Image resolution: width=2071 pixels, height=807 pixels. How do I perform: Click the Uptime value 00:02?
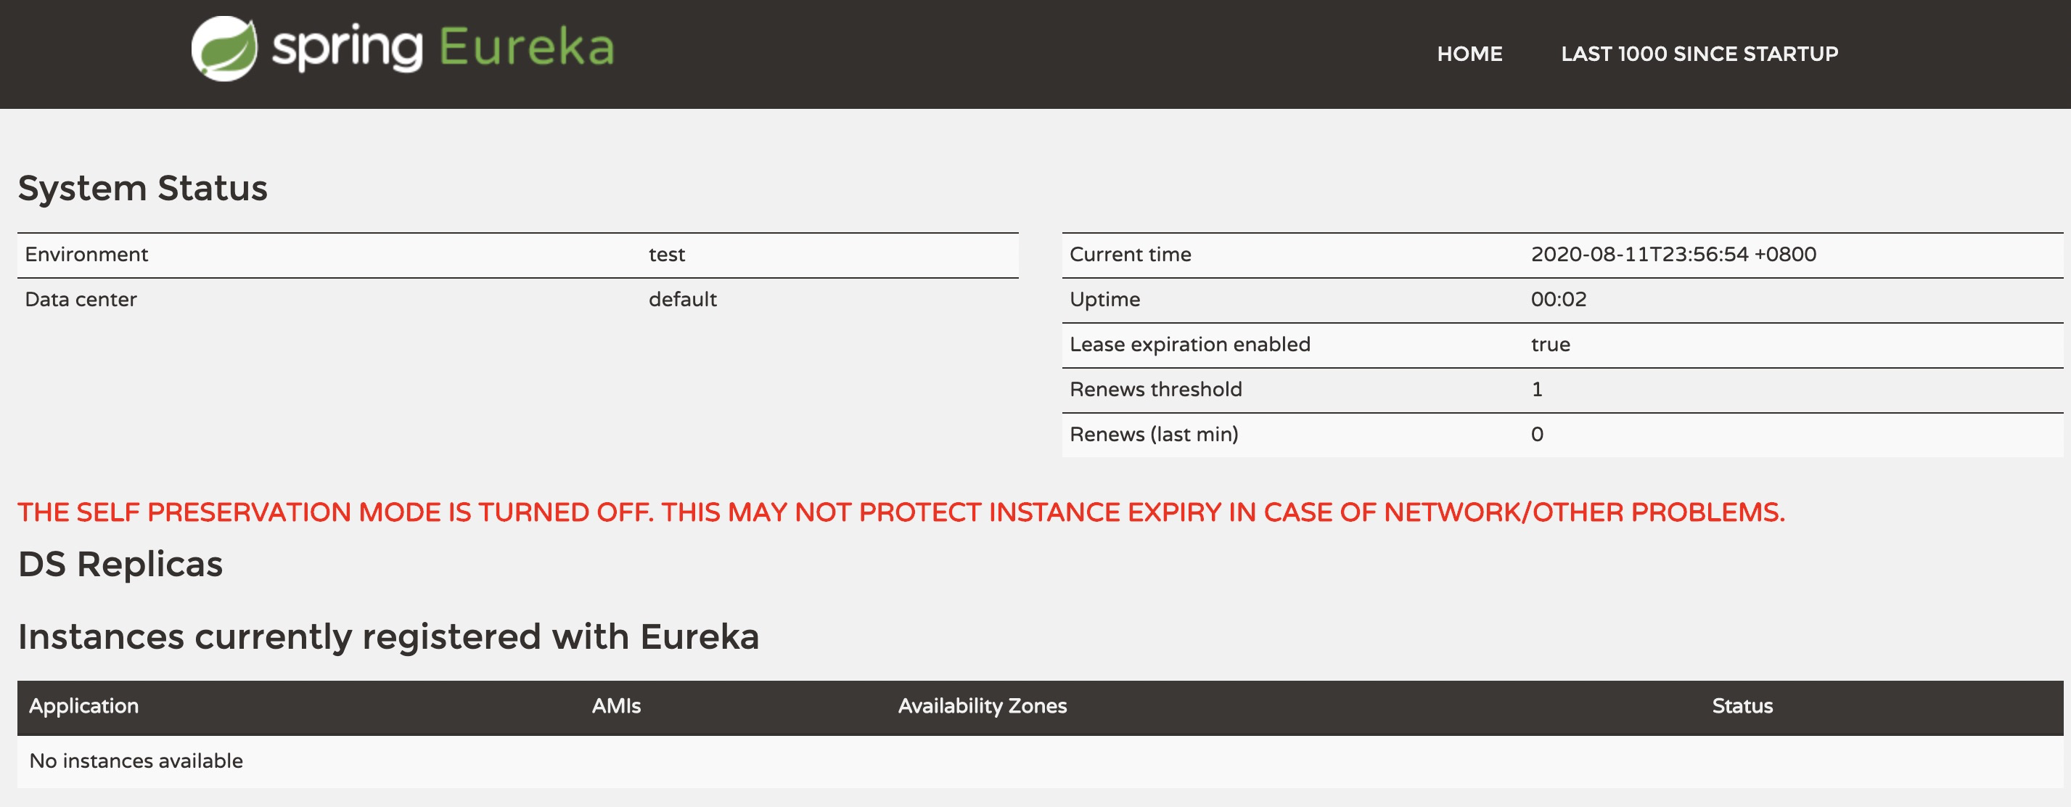tap(1557, 300)
